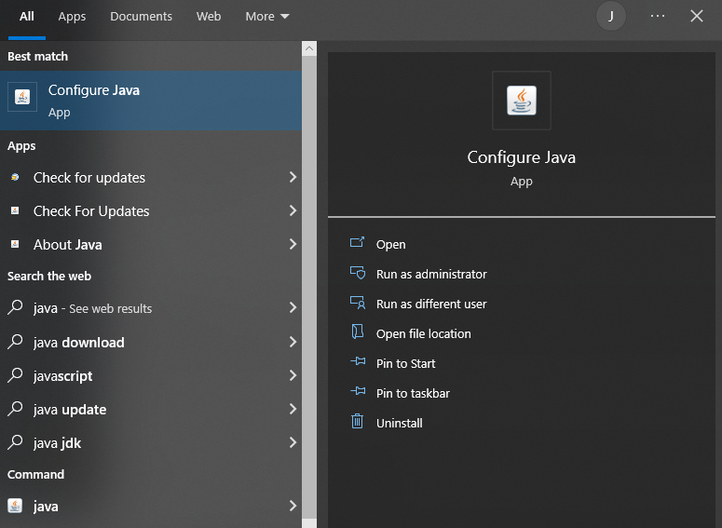Click the Pin to Start pin icon
722x528 pixels.
click(358, 361)
